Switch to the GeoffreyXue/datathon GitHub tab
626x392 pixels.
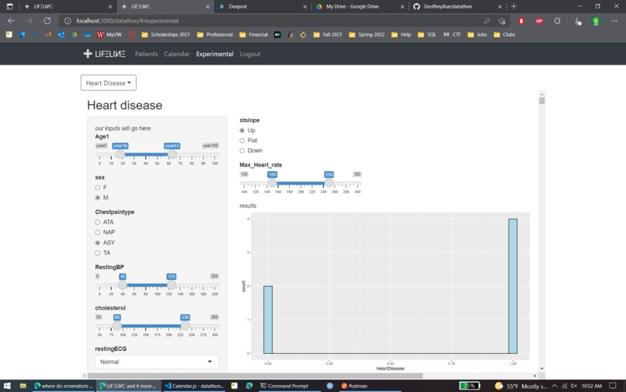[x=457, y=6]
